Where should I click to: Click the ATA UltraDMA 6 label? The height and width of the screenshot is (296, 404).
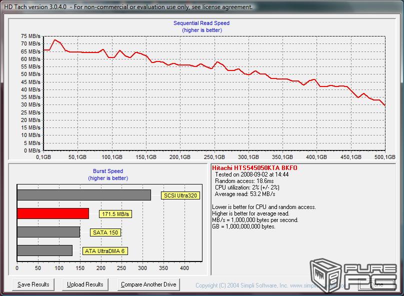click(x=105, y=251)
